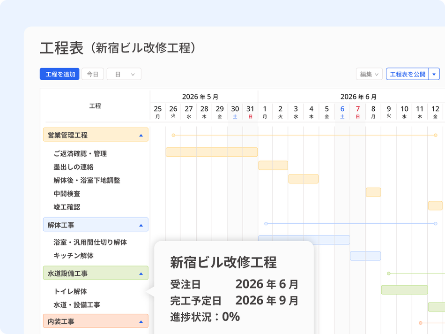This screenshot has height=334, width=445.
Task: Click 完工予定日 in the tooltip
Action: pyautogui.click(x=195, y=301)
